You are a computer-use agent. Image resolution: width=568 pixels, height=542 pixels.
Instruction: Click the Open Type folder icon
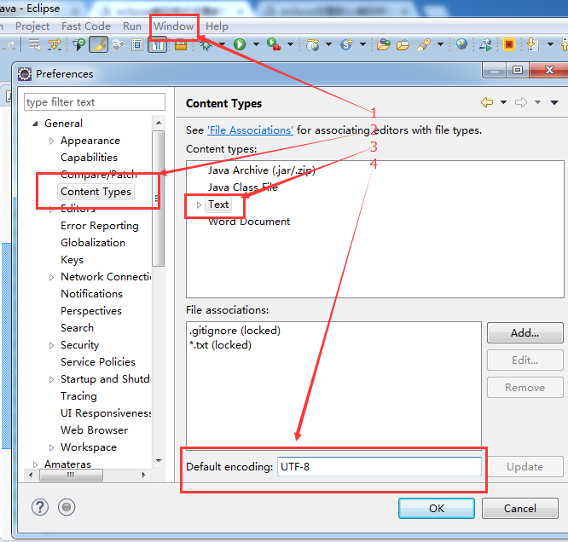pyautogui.click(x=384, y=45)
